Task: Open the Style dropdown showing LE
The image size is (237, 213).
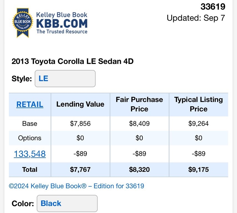Action: click(x=65, y=79)
